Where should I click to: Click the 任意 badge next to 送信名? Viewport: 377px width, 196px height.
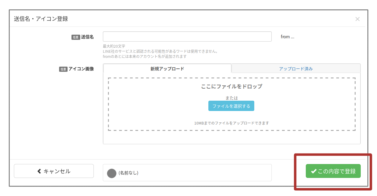76,37
